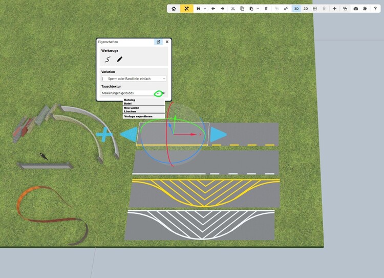Click the right blue arrow extend handle
This screenshot has width=384, height=278.
pyautogui.click(x=219, y=134)
